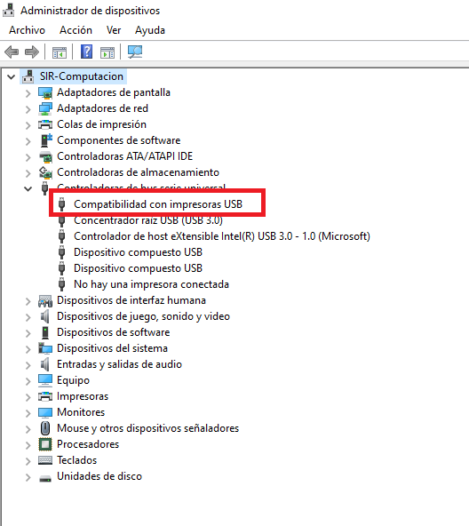The width and height of the screenshot is (469, 526).
Task: Click the Procesadores chip icon
Action: click(45, 444)
